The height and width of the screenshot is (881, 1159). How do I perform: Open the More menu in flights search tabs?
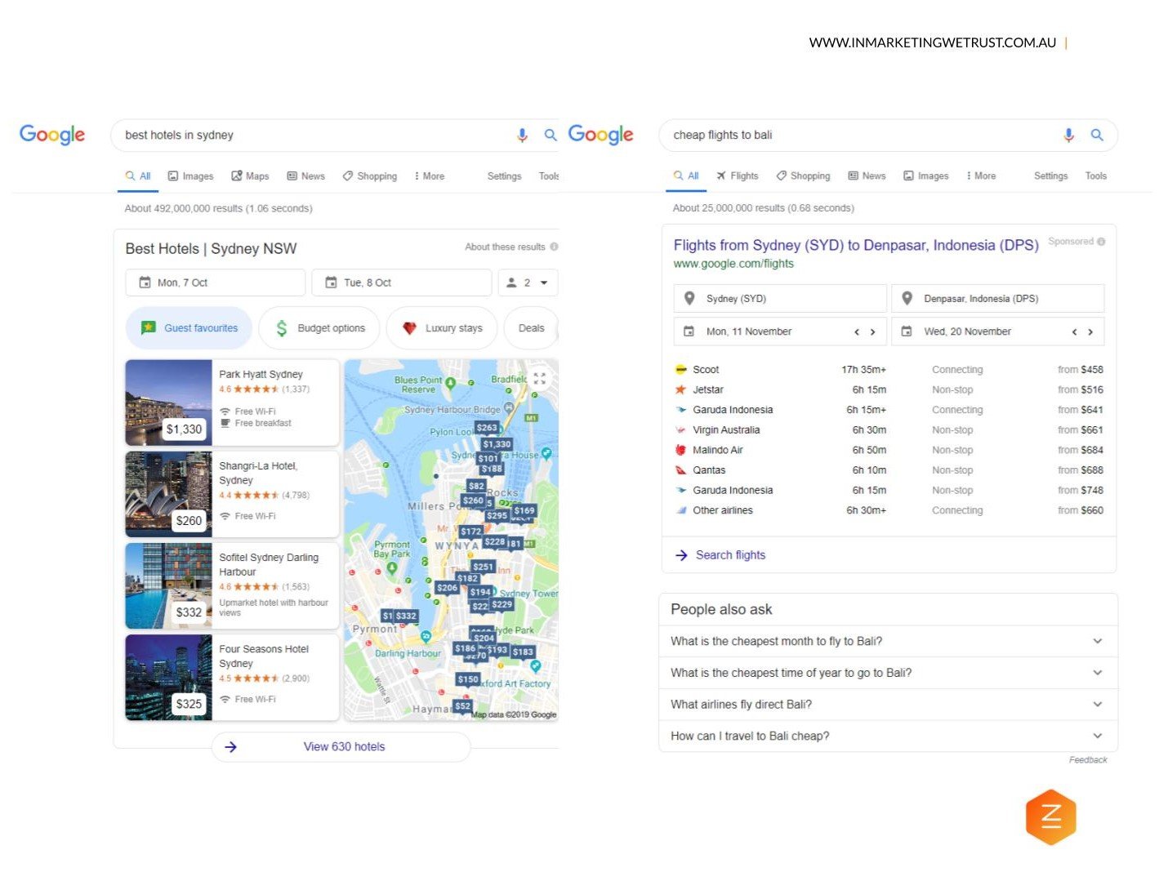point(981,176)
